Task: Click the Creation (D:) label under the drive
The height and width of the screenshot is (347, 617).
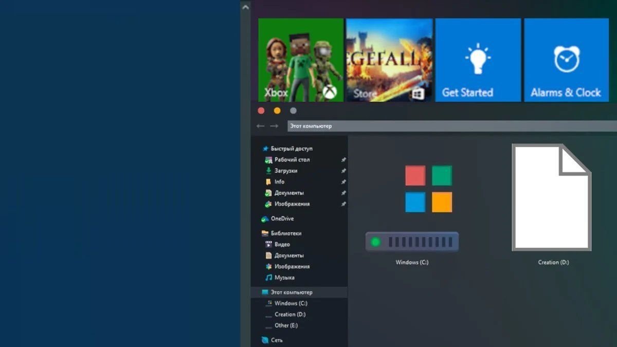Action: (553, 262)
